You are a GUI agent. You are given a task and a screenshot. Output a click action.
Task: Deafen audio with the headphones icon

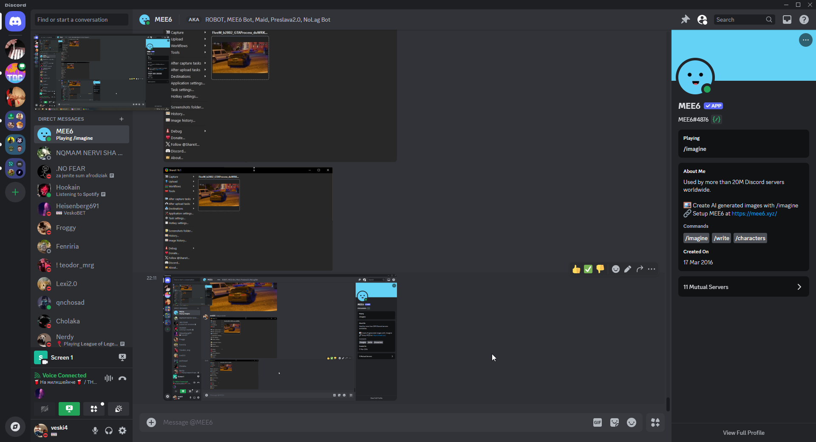[109, 431]
